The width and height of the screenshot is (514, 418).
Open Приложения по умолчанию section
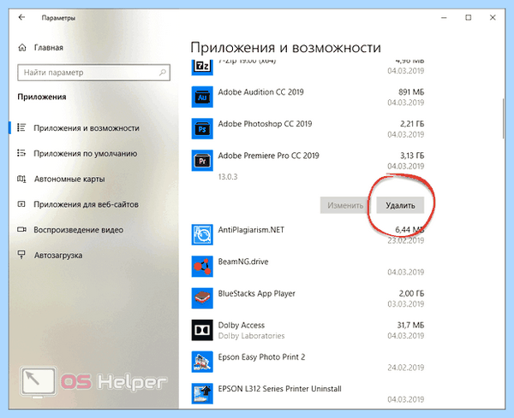tap(77, 153)
